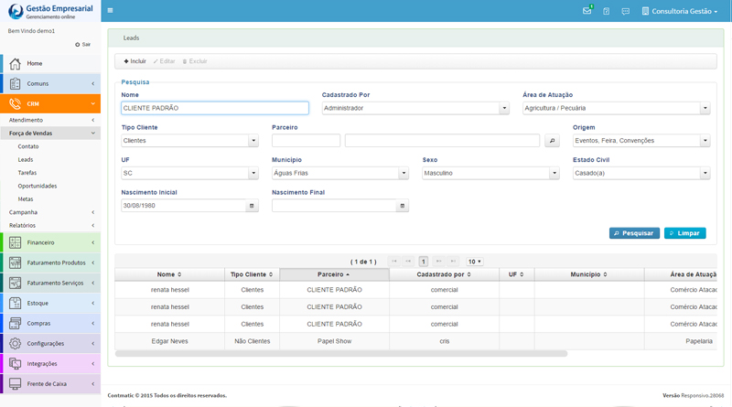Viewport: 732px width, 407px height.
Task: Click Incluir to add a lead
Action: click(x=135, y=61)
